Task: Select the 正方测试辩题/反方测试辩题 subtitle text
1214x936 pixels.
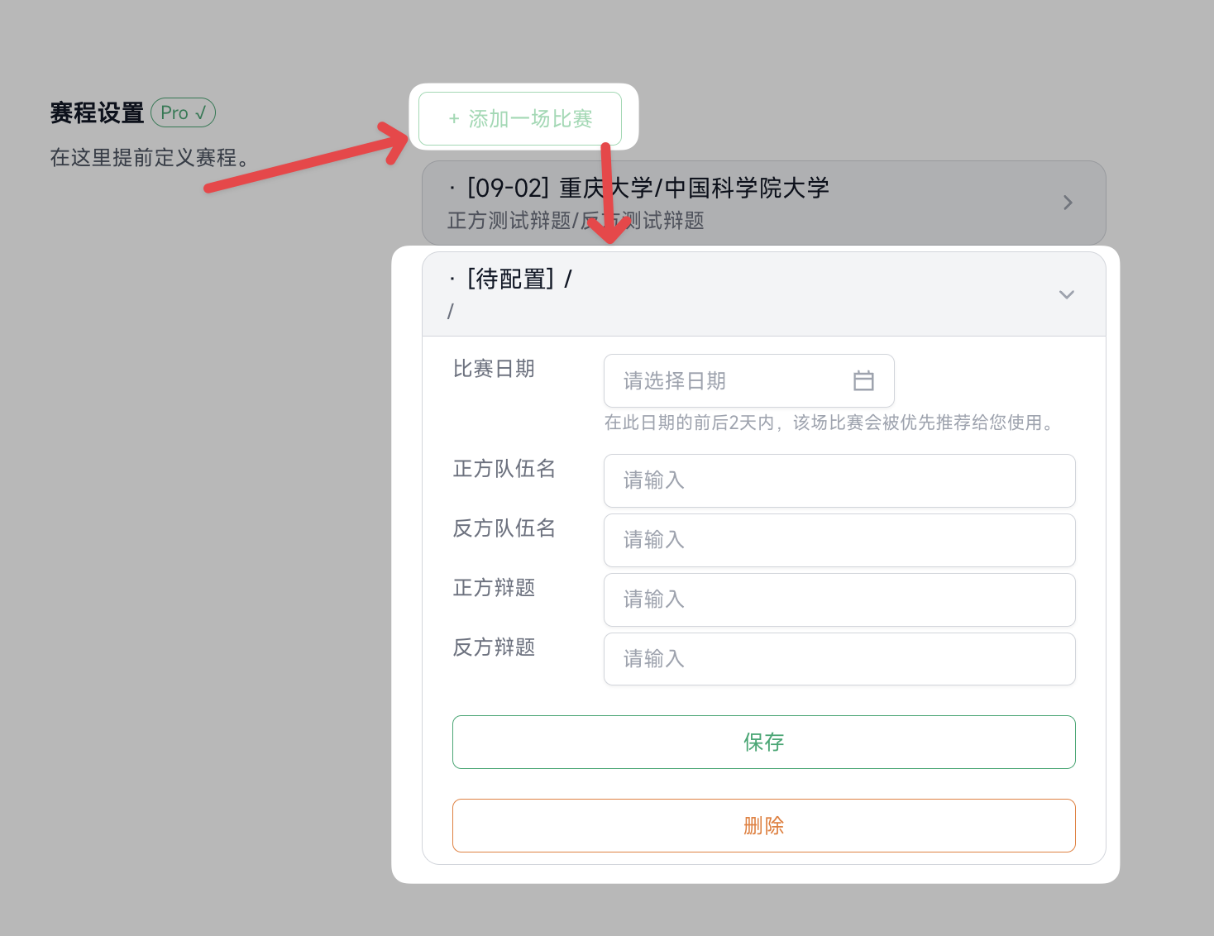Action: tap(576, 221)
